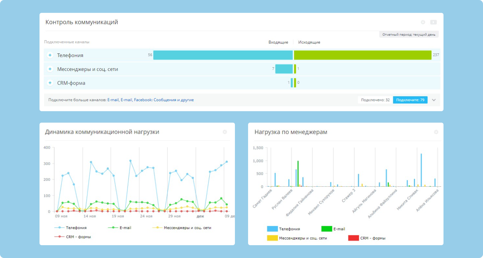Image resolution: width=483 pixels, height=258 pixels.
Task: Click the yellow Мессенджеры legend swatch
Action: 157,227
